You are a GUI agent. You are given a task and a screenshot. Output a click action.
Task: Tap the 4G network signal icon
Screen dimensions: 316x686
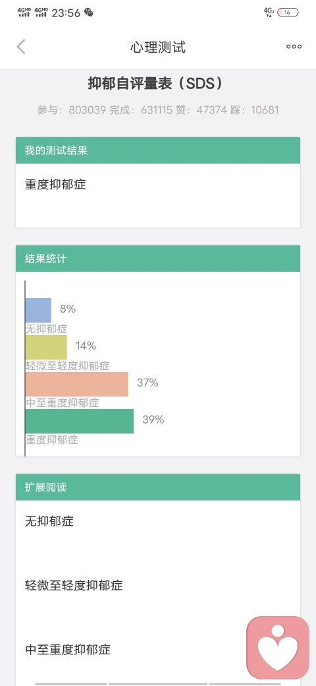coord(269,13)
